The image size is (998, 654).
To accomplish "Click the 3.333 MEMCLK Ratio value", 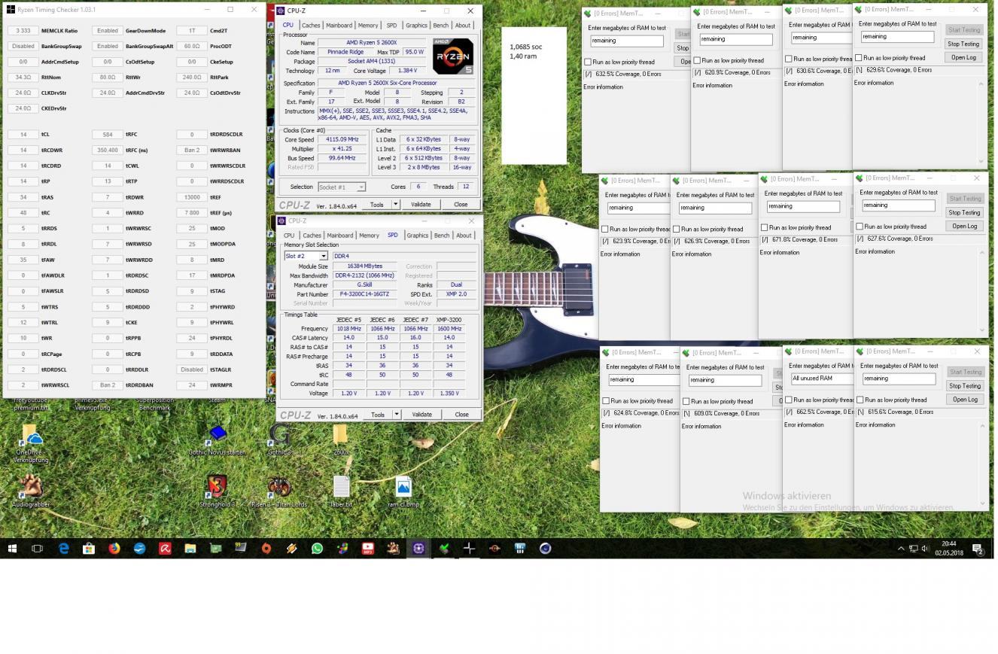I will point(23,31).
